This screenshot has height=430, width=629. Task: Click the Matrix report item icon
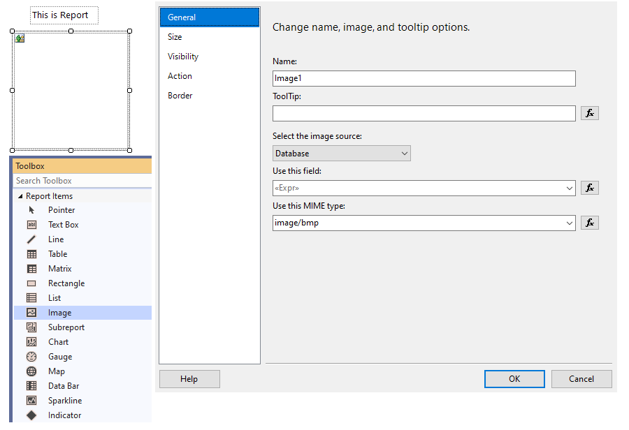tap(31, 269)
